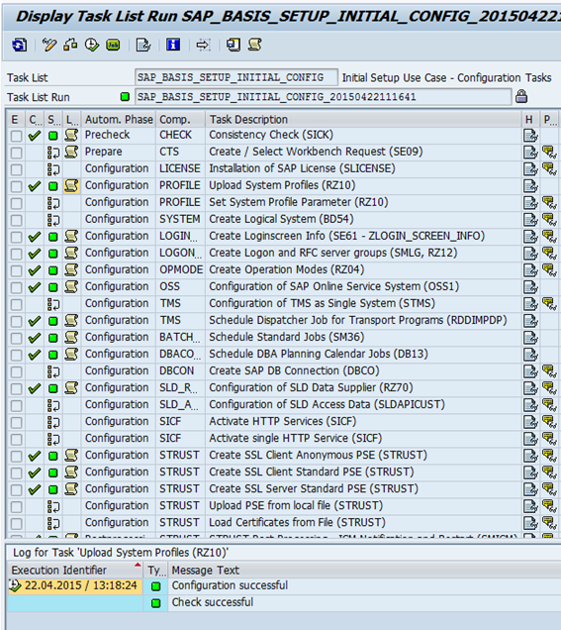The width and height of the screenshot is (561, 630).
Task: Click the Task Description column header
Action: 363,119
